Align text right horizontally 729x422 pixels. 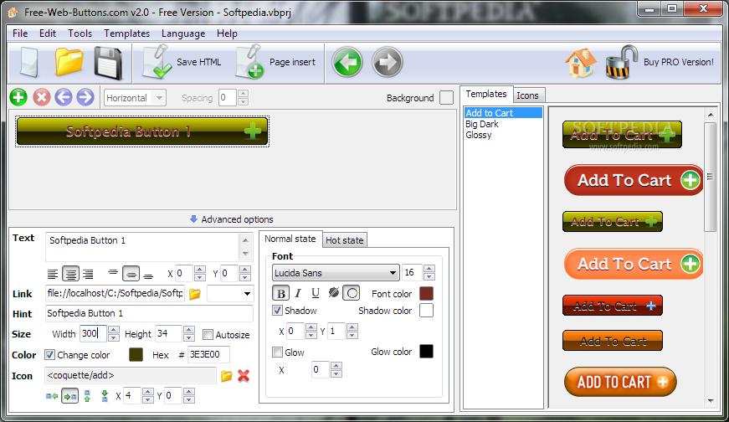click(x=88, y=274)
